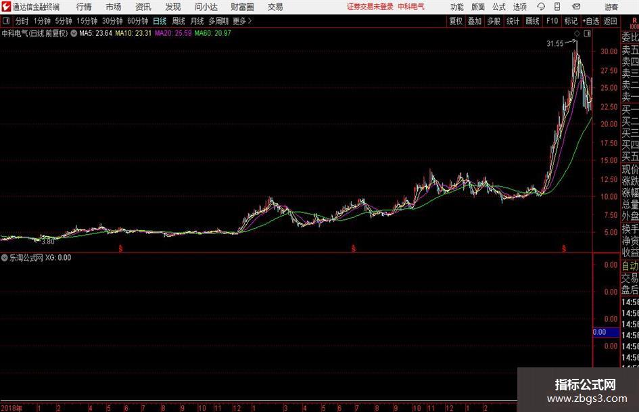Viewport: 639px width, 412px height.
Task: Click the 31.55 high price label
Action: point(555,44)
